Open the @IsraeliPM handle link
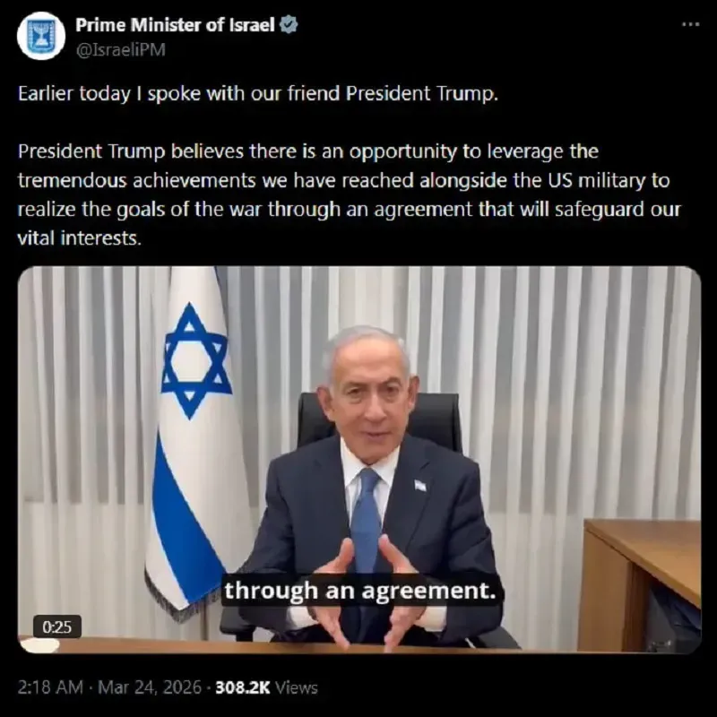This screenshot has height=717, width=717. tap(120, 49)
